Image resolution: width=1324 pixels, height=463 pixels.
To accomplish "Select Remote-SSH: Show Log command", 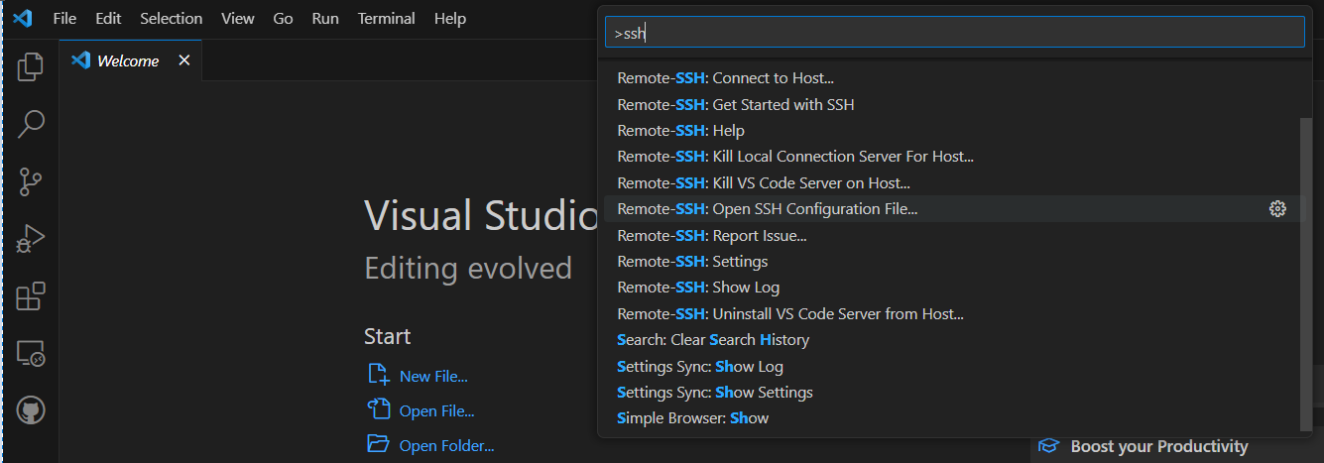I will pyautogui.click(x=952, y=288).
